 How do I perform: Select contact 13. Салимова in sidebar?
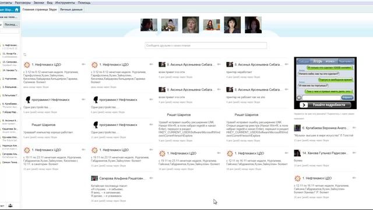coord(9,64)
